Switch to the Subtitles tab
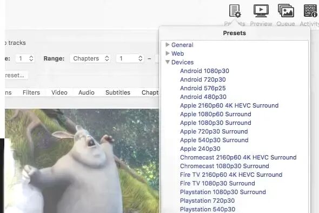Screen dimensions: 319x213 118,92
